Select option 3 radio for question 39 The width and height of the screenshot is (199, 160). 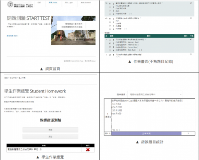coord(110,10)
